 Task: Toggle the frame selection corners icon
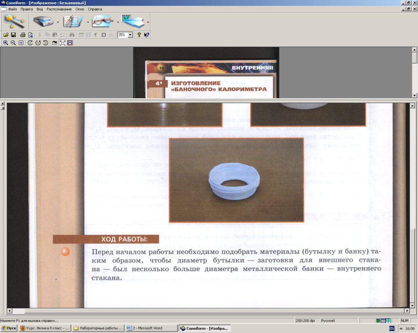point(62,43)
